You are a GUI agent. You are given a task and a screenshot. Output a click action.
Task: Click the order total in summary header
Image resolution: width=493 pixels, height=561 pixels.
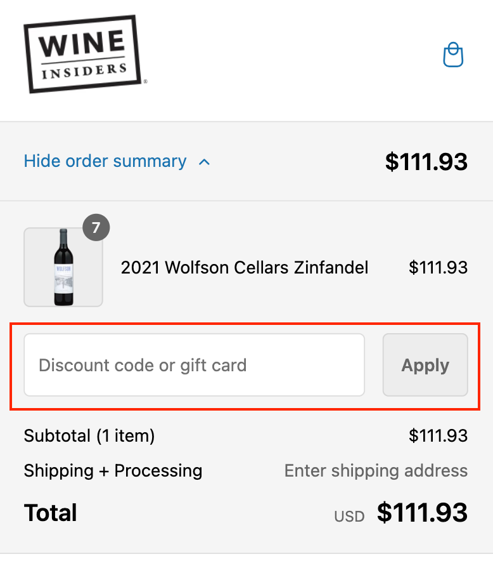[x=426, y=162]
